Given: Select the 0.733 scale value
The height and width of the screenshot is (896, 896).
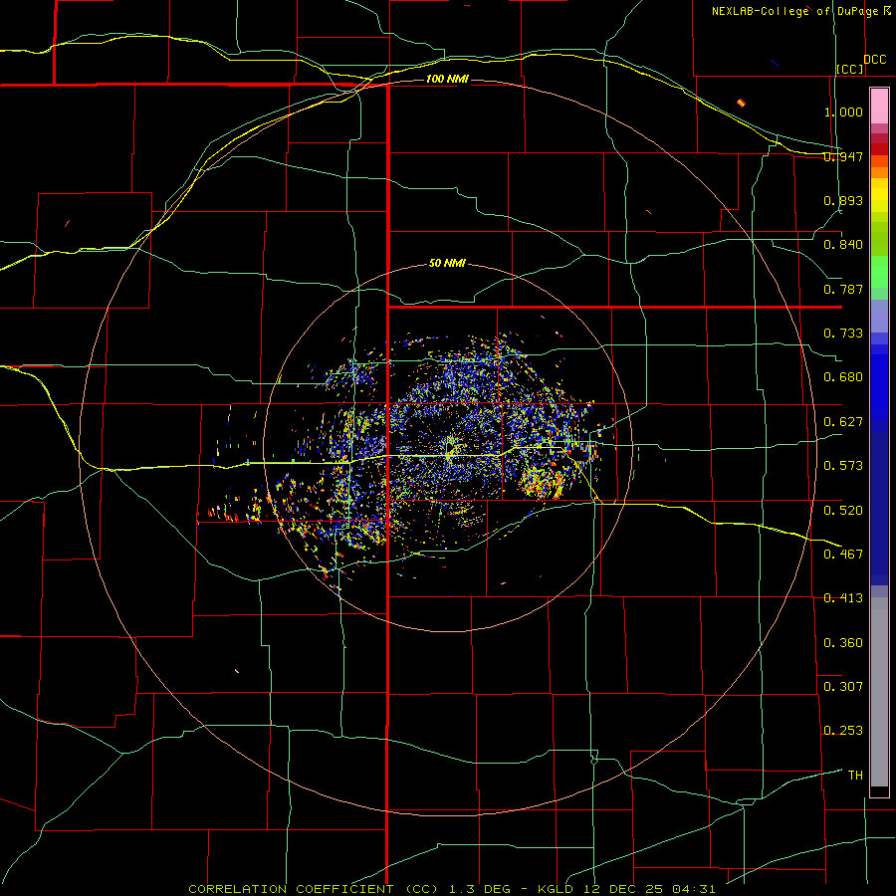Looking at the screenshot, I should click(843, 334).
